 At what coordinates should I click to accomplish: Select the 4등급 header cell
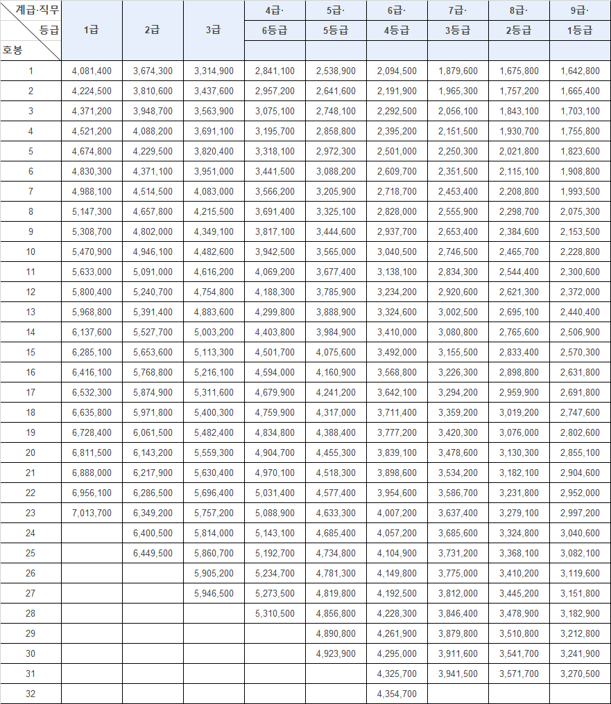pos(397,30)
